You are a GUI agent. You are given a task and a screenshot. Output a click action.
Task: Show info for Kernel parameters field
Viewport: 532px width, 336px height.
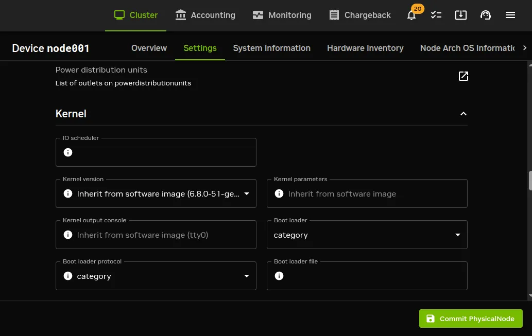pyautogui.click(x=279, y=193)
